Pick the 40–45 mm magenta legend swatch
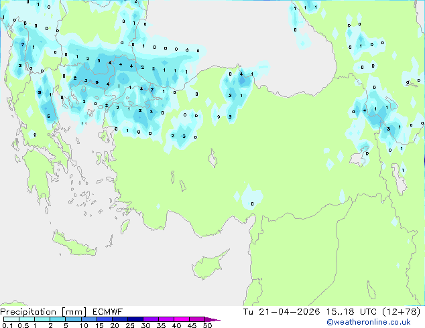Viewport: 425px width, 328px height. pos(182,319)
